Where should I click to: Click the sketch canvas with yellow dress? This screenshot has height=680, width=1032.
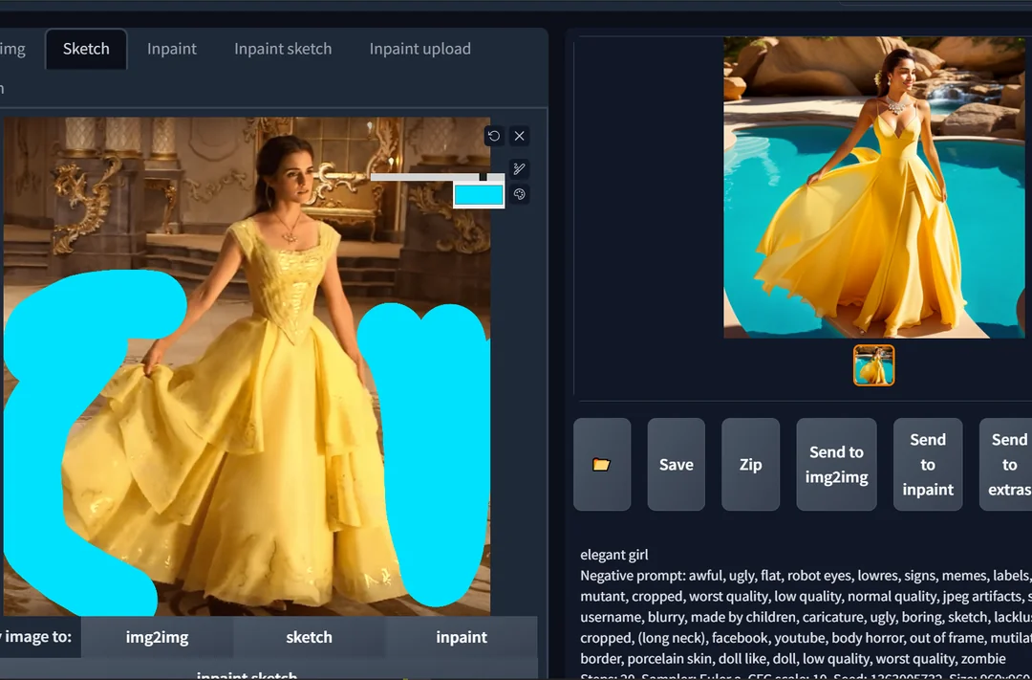(x=247, y=366)
